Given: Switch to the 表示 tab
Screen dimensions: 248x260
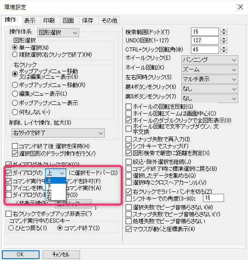Looking at the screenshot, I should (x=29, y=21).
